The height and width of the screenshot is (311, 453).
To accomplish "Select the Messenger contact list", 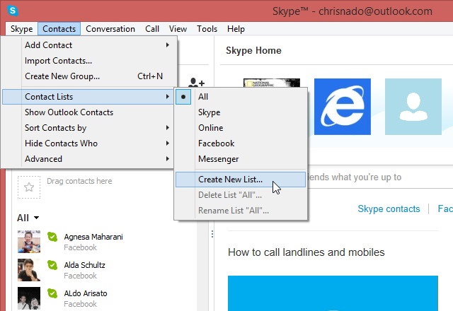I will point(241,159).
